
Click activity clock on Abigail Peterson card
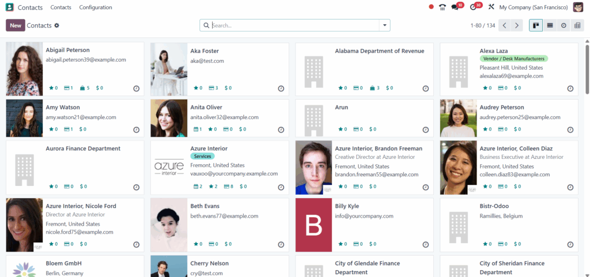[x=137, y=89]
